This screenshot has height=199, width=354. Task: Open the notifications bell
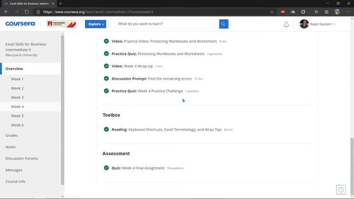click(x=287, y=24)
